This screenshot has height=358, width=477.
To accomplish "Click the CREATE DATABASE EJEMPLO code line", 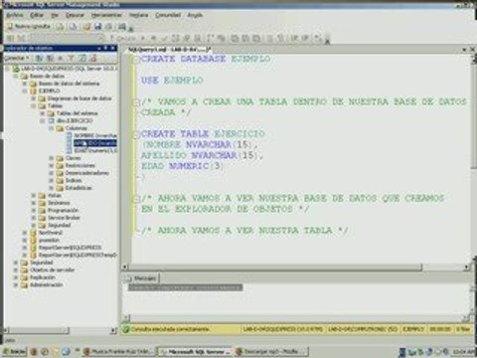I will coord(206,59).
